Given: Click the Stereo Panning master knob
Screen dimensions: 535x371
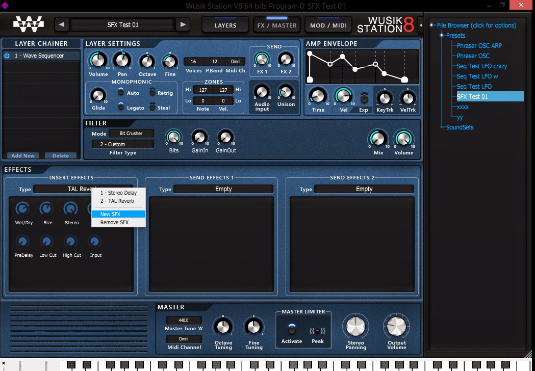Looking at the screenshot, I should 355,326.
